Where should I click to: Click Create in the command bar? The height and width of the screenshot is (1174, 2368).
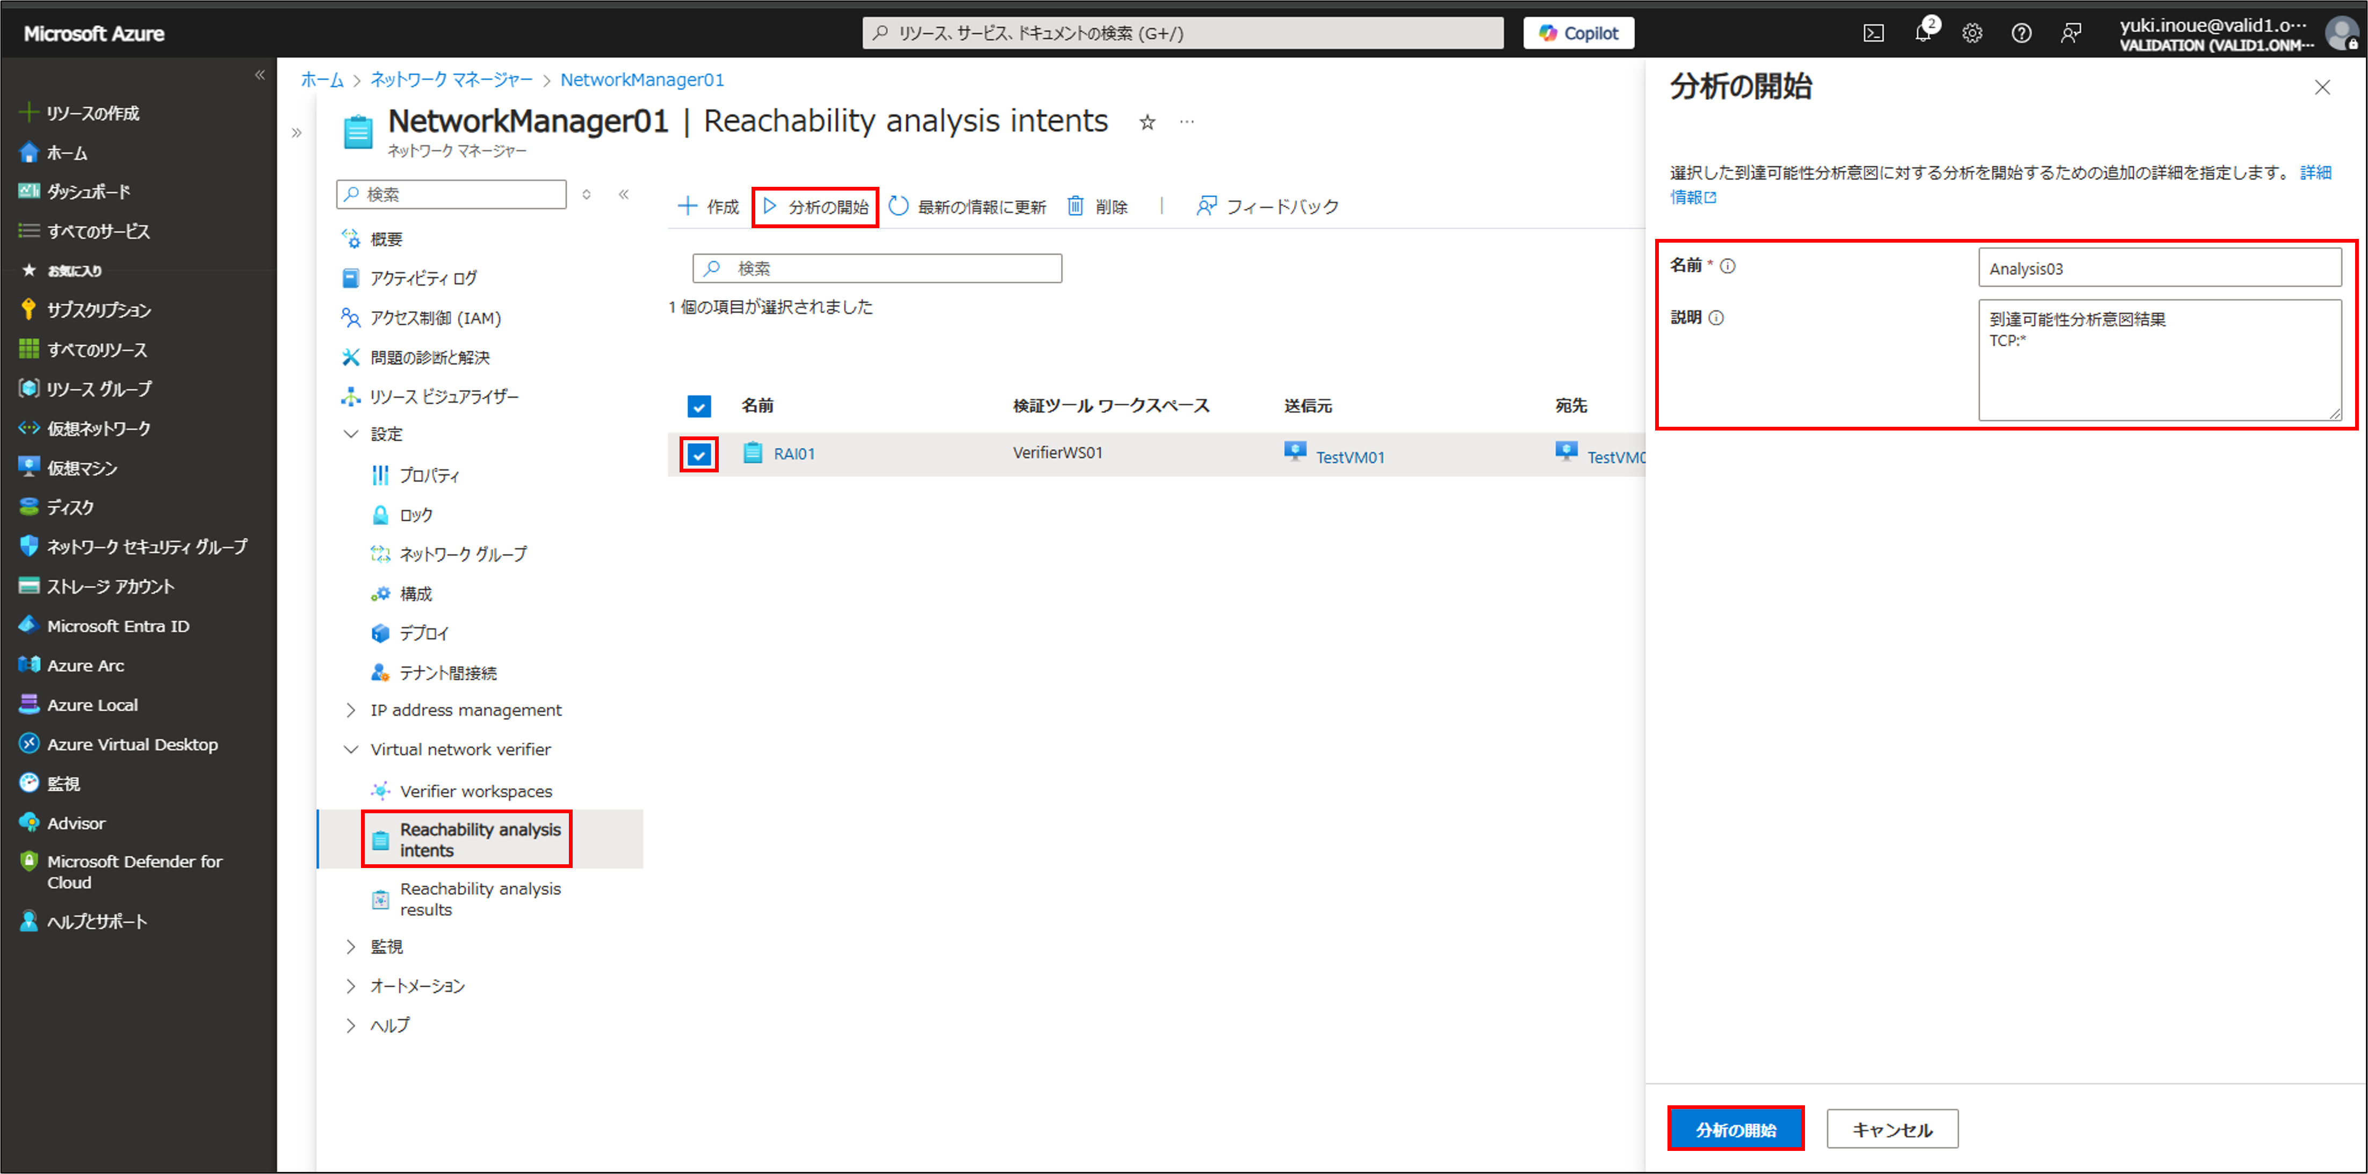[x=708, y=207]
